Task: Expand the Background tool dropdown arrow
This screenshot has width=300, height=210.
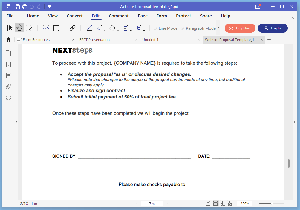Action: [x=118, y=30]
